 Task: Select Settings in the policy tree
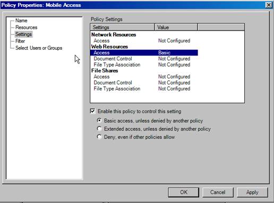(x=23, y=34)
